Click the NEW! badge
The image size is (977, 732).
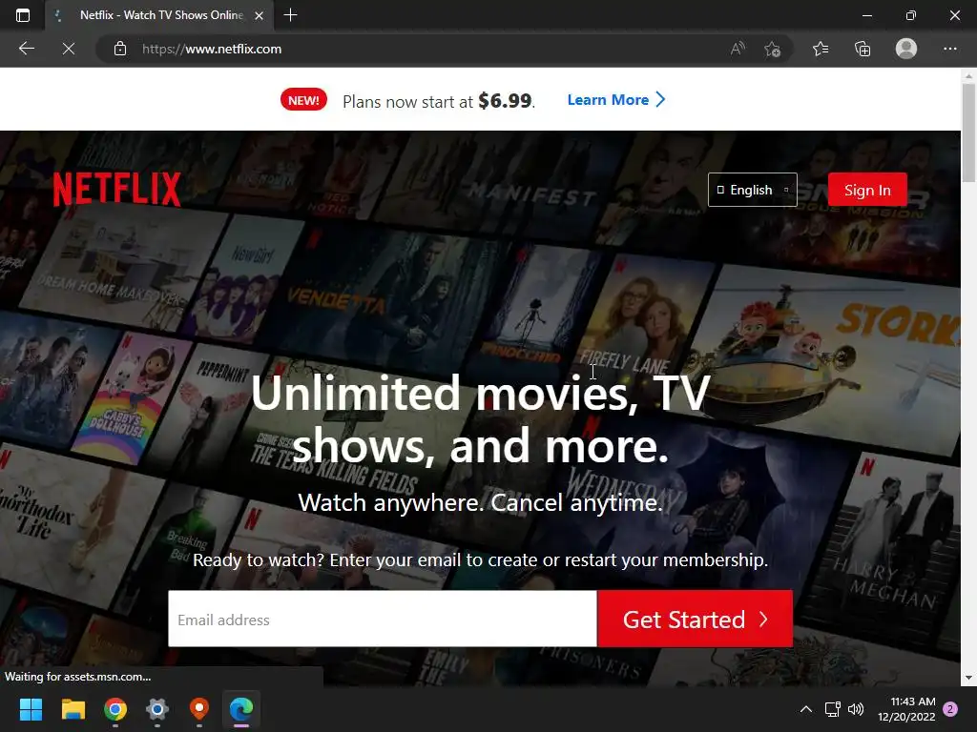tap(303, 99)
